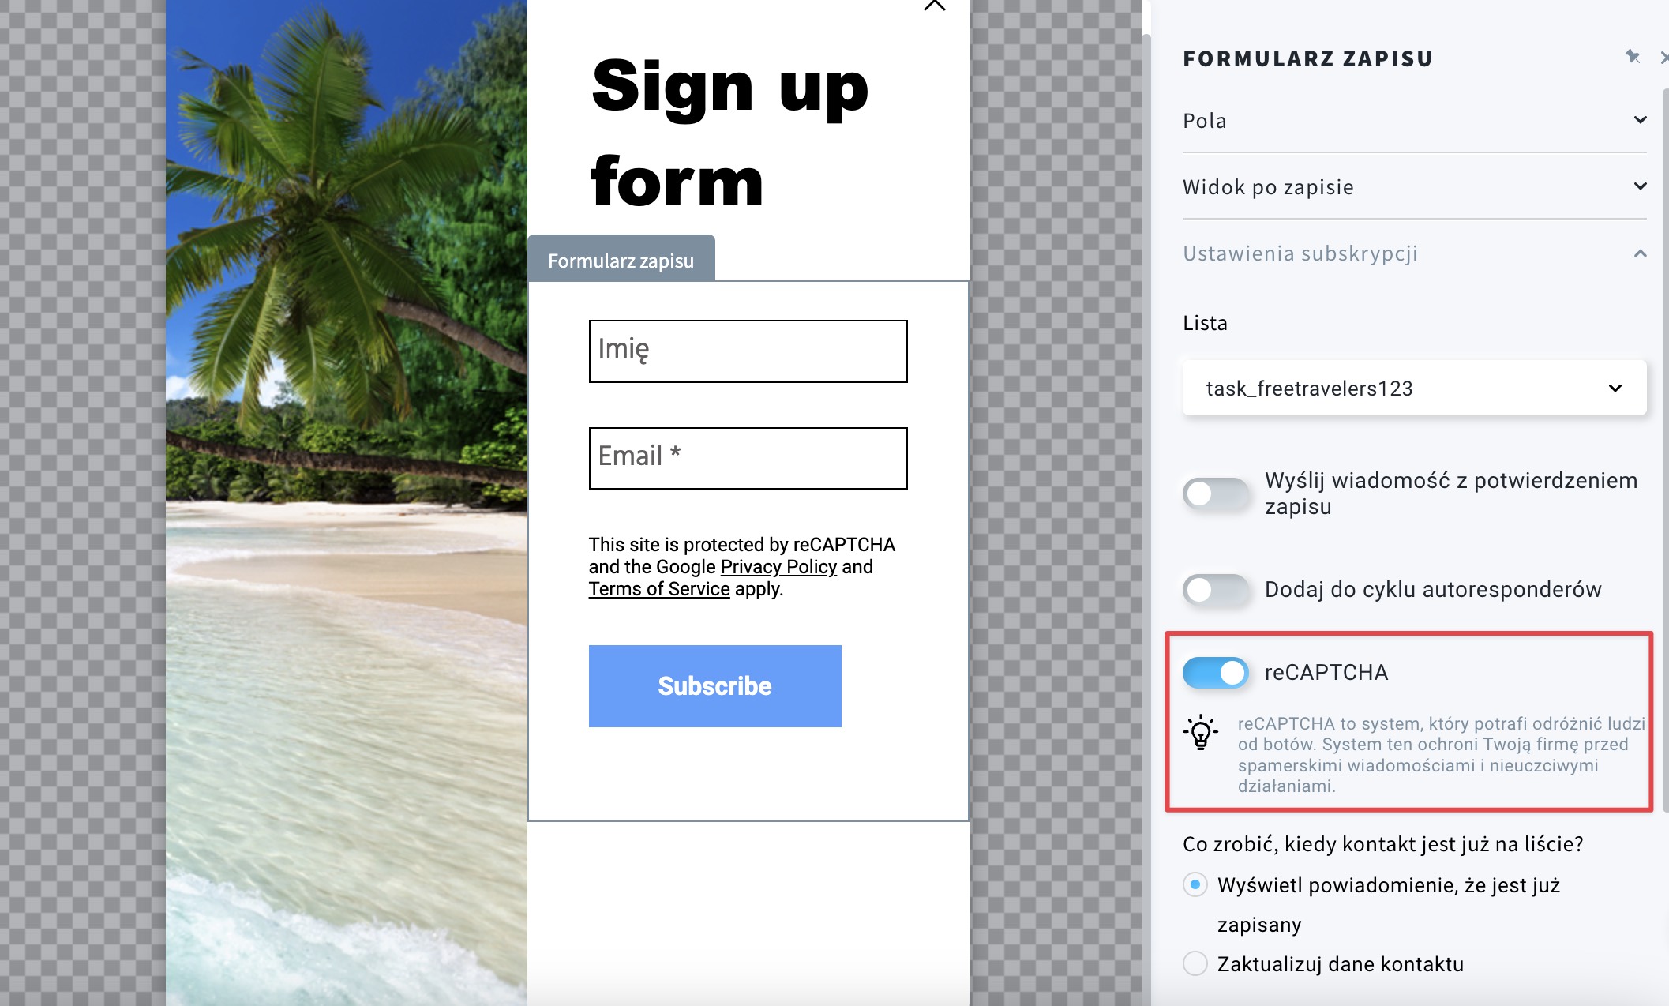
Task: Expand the Pola section chevron
Action: (x=1640, y=120)
